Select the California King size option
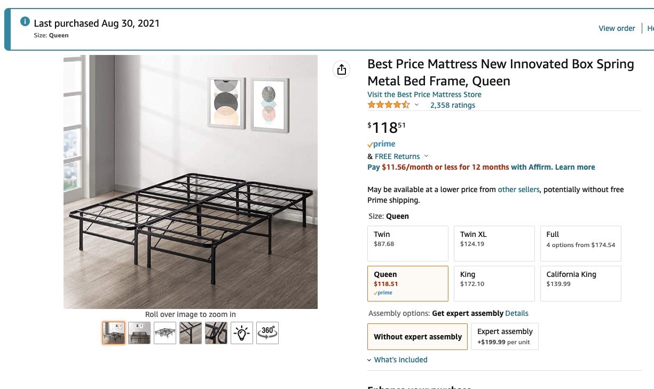 click(x=580, y=283)
